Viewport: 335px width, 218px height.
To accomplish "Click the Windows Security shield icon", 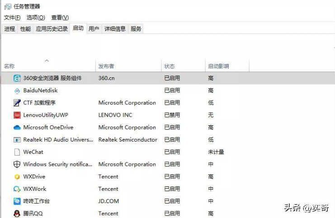I will [x=17, y=164].
